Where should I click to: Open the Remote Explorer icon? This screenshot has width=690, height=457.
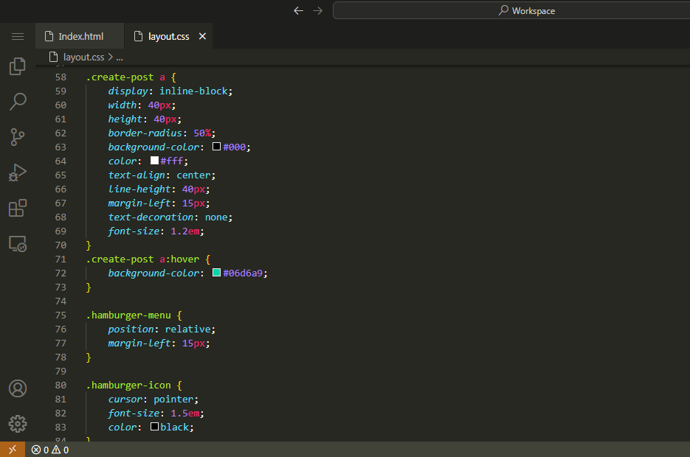pos(18,243)
